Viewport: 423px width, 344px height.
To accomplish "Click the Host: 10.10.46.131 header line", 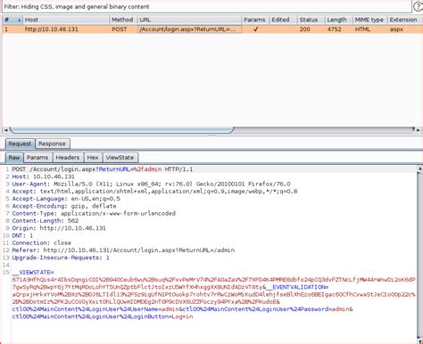I will (43, 176).
